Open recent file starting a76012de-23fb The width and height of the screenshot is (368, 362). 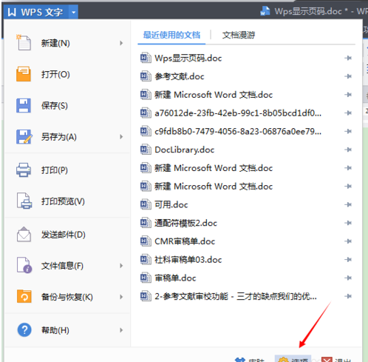238,113
